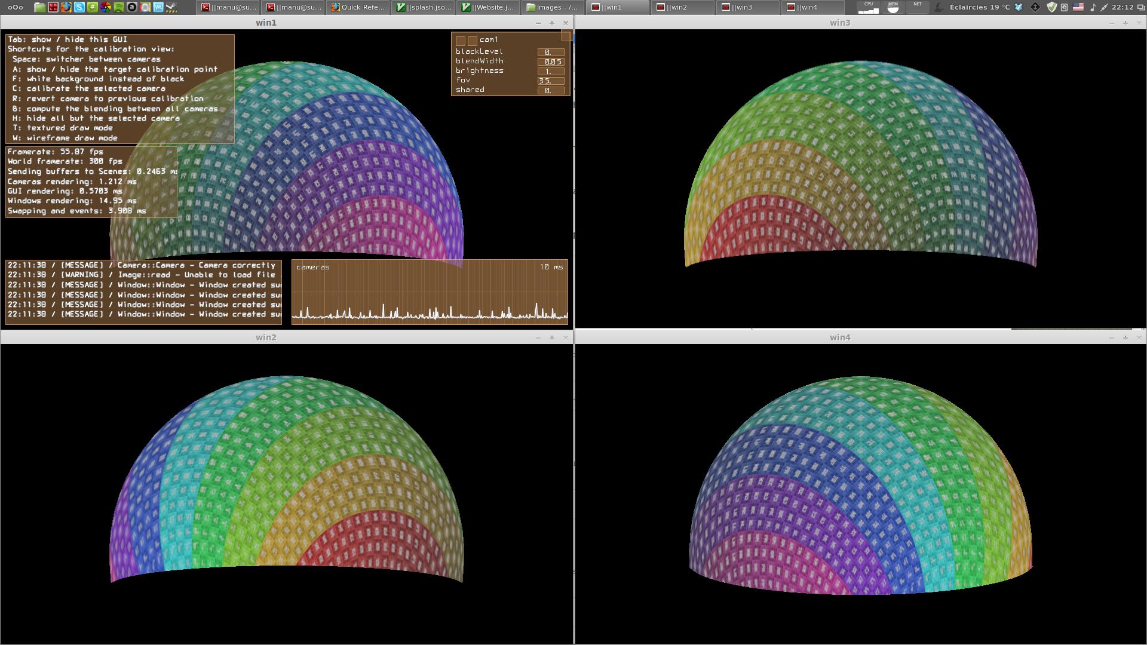The width and height of the screenshot is (1147, 645).
Task: Minimize the win4 window
Action: [1112, 337]
